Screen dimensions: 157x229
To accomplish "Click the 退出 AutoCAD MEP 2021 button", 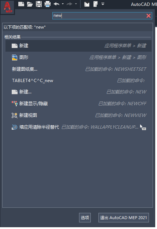I will [123, 218].
